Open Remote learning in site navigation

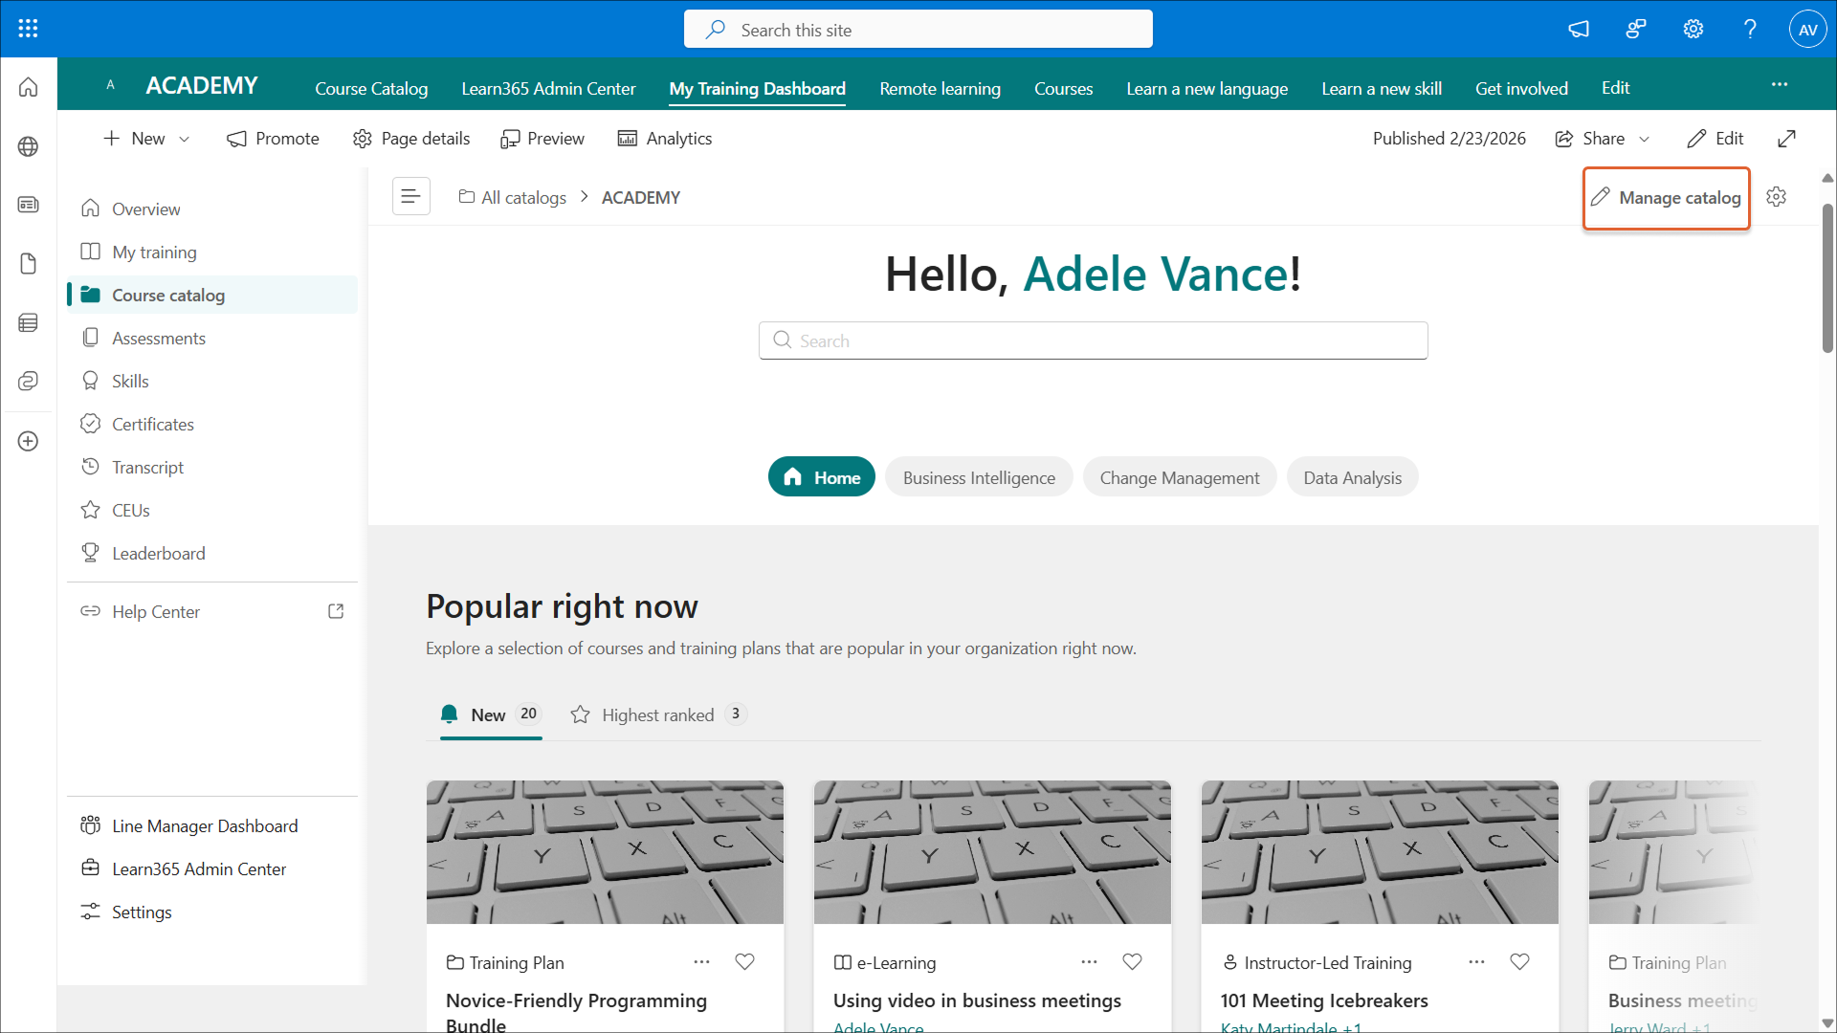(x=940, y=88)
